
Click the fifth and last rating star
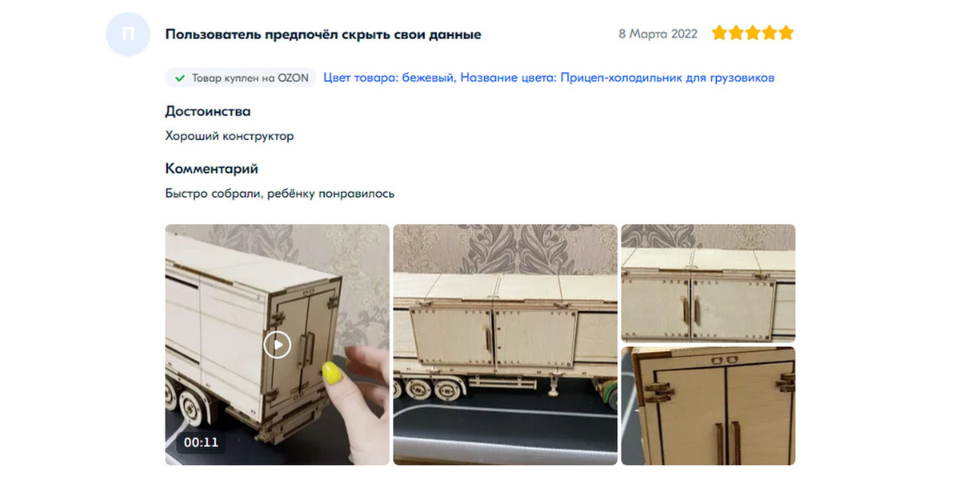786,34
